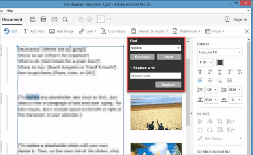253x155 pixels.
Task: Click the Email envelope icon
Action: pyautogui.click(x=54, y=19)
